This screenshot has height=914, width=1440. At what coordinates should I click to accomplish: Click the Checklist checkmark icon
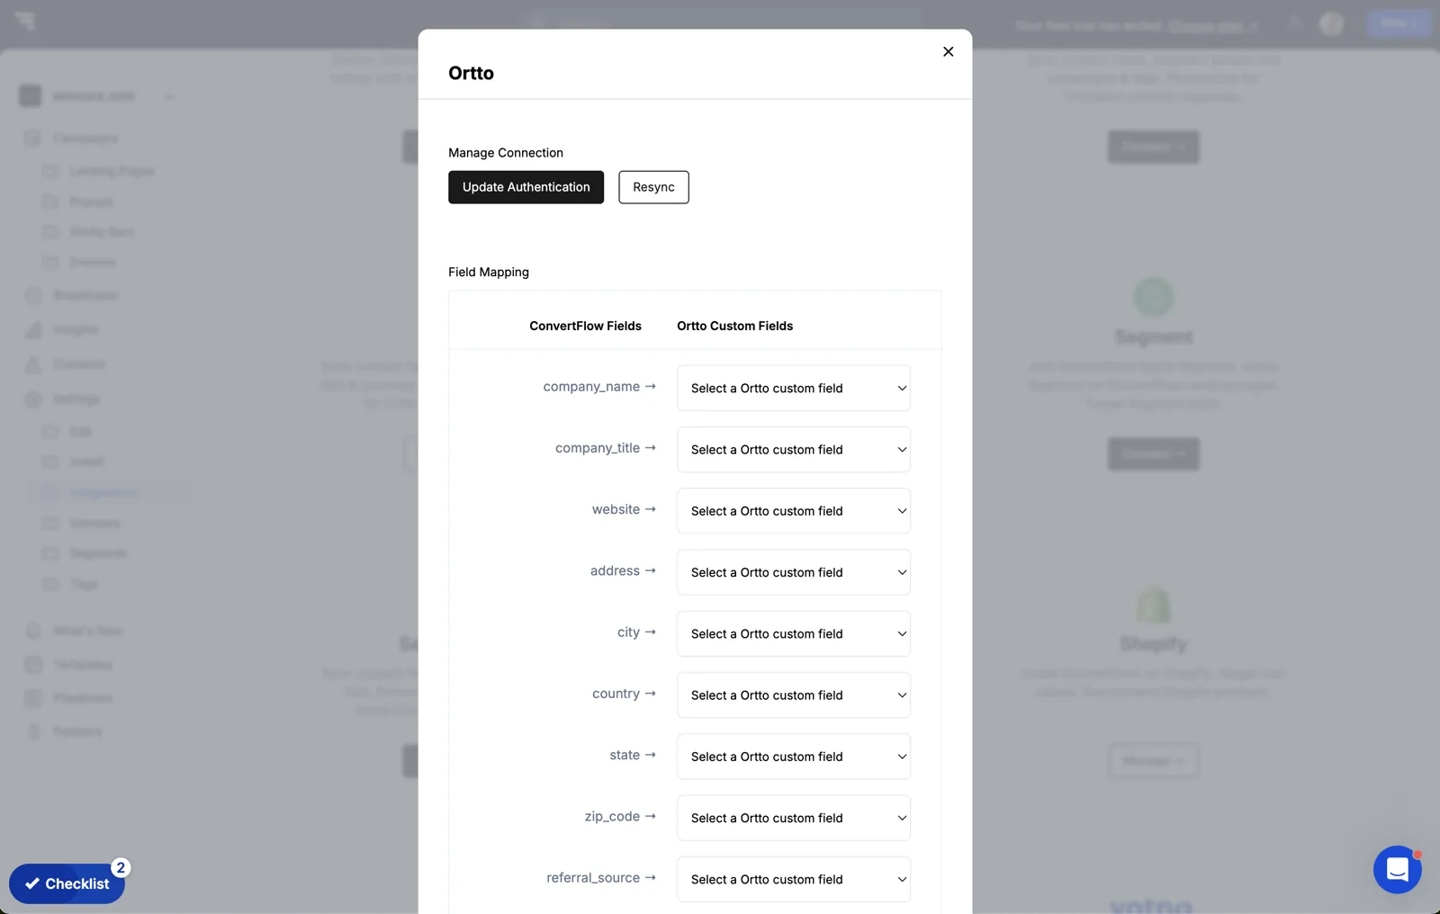pos(32,883)
